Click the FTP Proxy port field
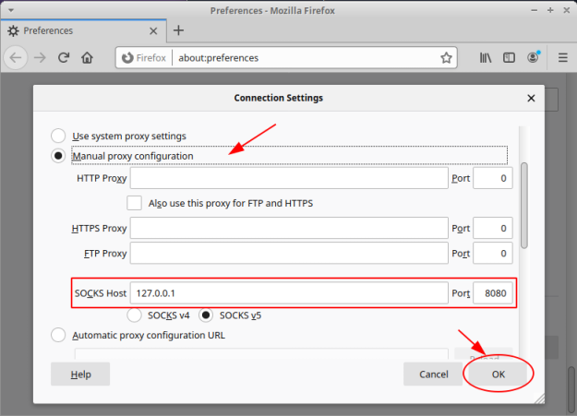 pos(493,253)
